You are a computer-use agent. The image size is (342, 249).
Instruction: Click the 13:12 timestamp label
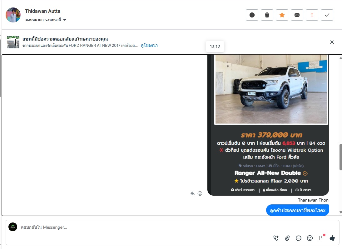[215, 46]
